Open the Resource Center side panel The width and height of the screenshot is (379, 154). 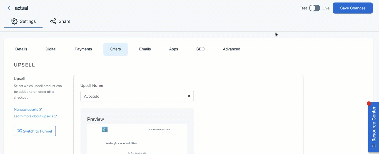coord(373,127)
